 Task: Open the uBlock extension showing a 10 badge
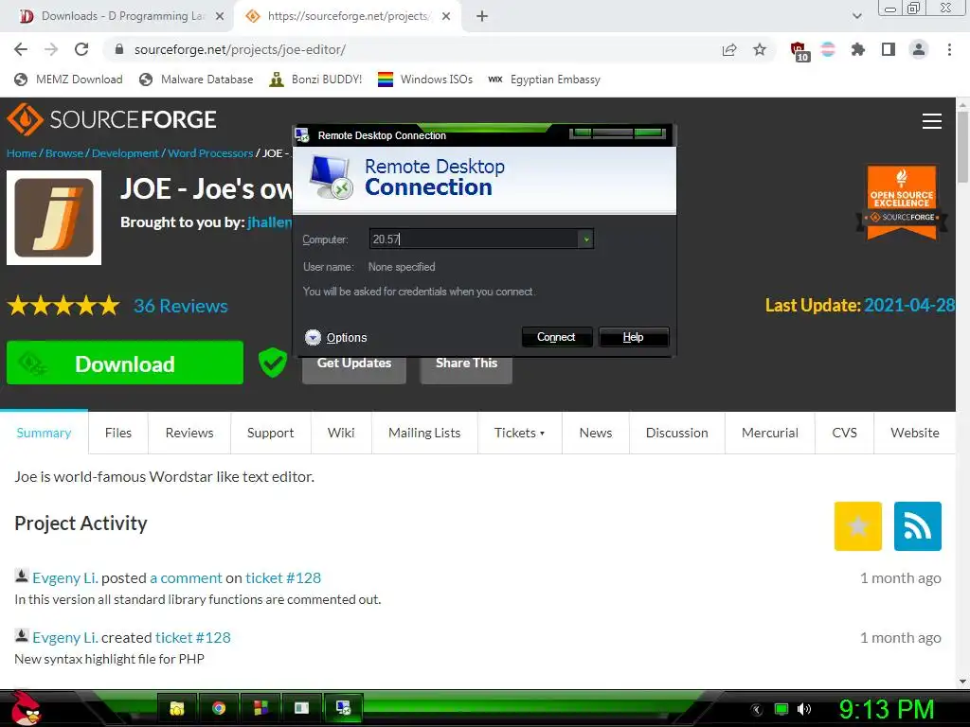point(799,51)
